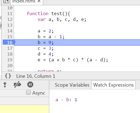The height and width of the screenshot is (113, 140).
Task: Deactivate breakpoints with the slashed arrow icon
Action: (17, 84)
